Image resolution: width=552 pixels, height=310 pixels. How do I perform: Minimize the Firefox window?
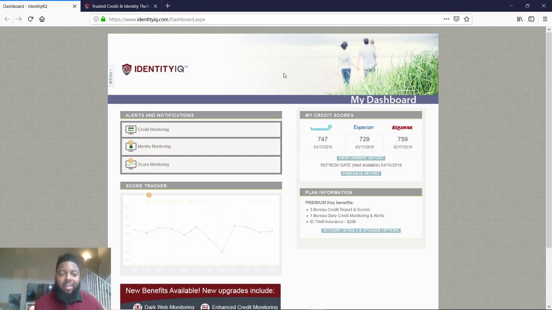(511, 6)
